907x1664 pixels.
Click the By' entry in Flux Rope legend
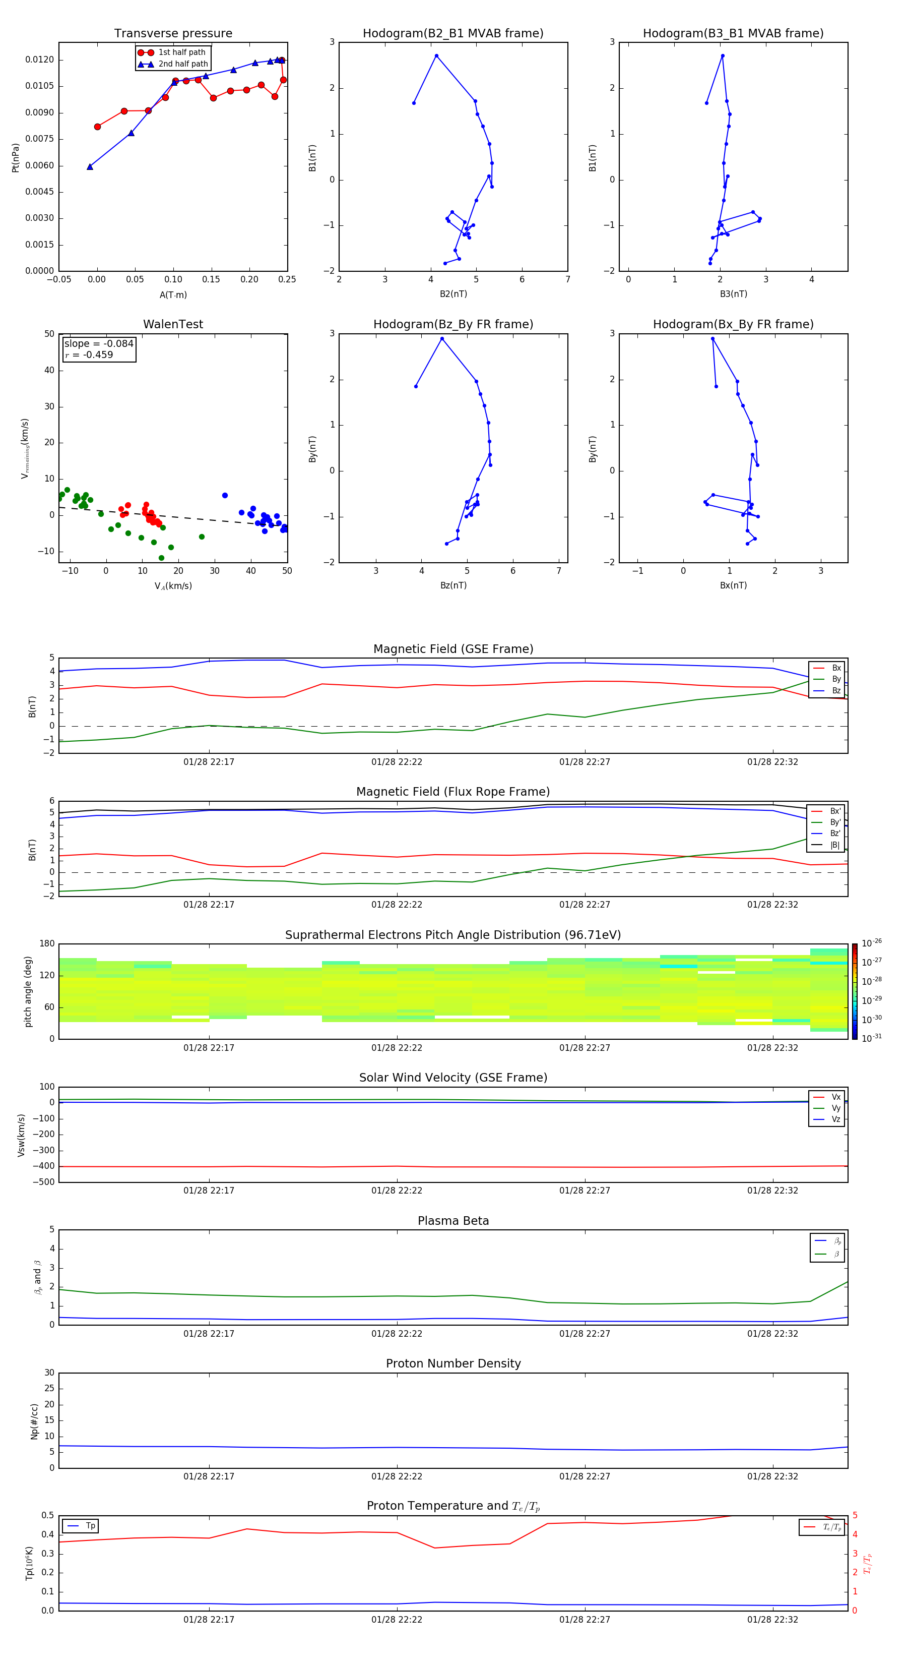click(x=827, y=822)
